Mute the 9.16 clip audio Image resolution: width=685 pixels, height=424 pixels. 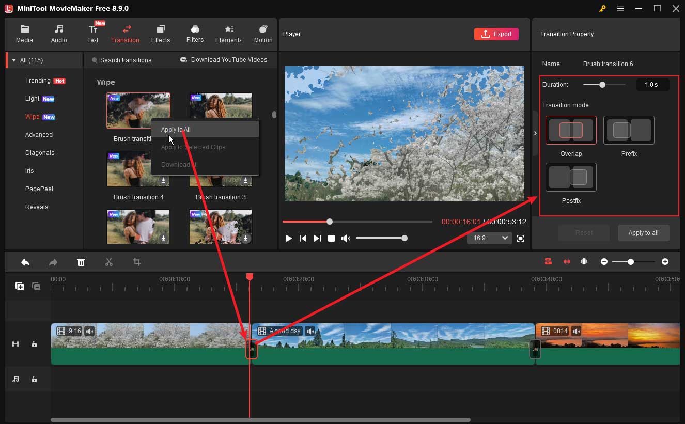pos(90,331)
